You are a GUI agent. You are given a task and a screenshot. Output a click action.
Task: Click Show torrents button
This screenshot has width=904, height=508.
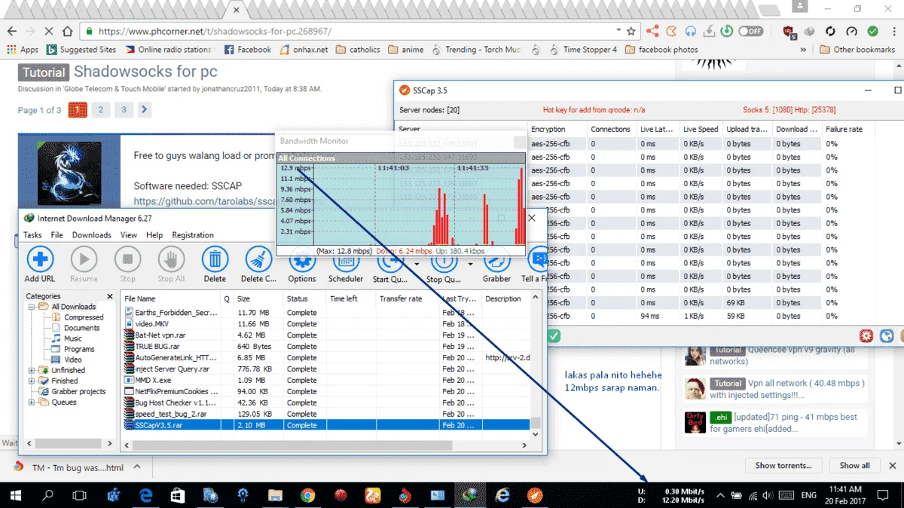click(783, 466)
